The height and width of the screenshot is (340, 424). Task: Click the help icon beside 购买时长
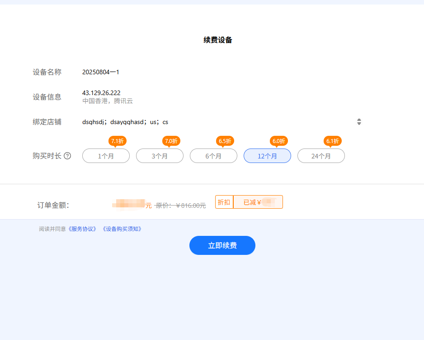click(67, 156)
